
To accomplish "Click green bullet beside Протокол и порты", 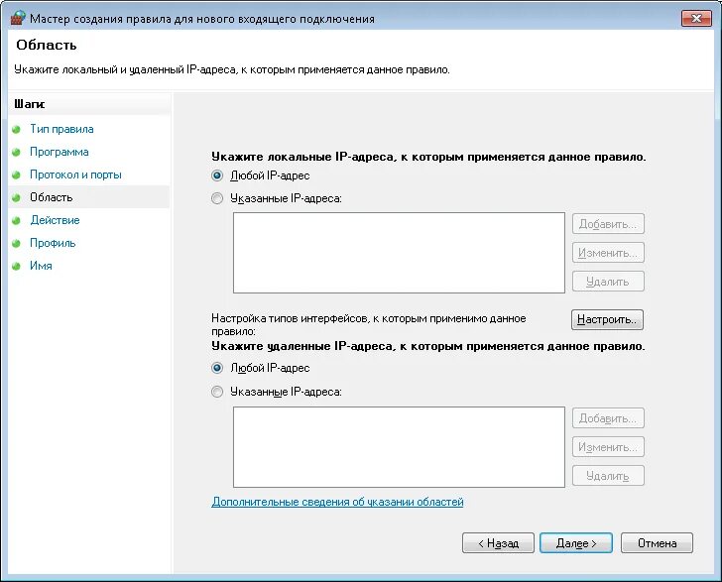I will coord(16,175).
